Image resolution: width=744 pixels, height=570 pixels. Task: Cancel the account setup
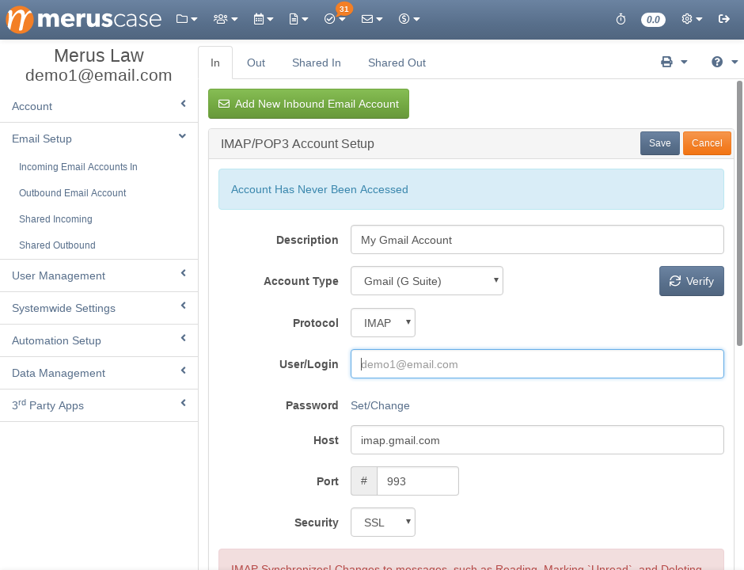(x=707, y=143)
